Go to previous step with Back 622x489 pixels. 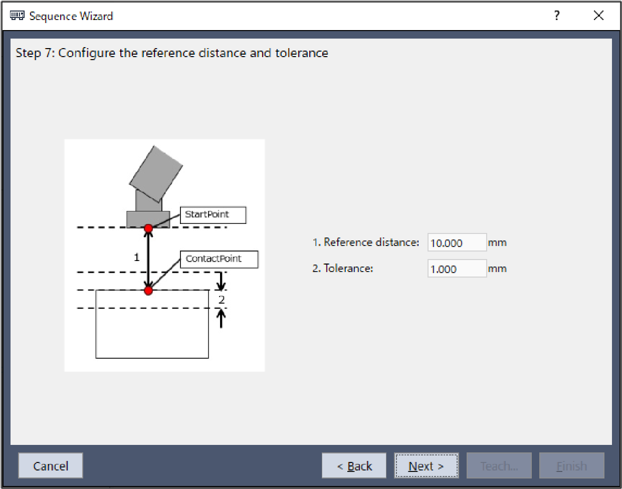(354, 466)
